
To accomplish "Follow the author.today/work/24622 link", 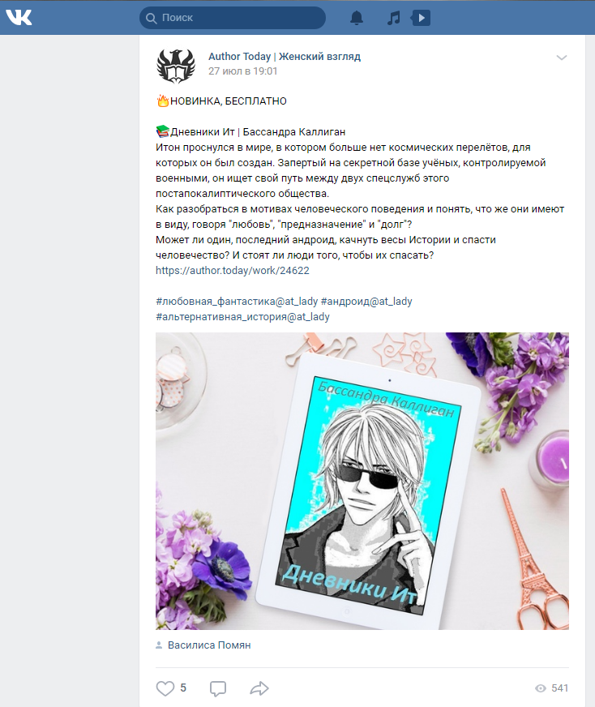I will point(233,270).
